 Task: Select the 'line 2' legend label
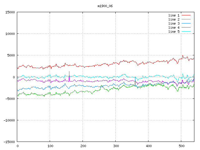point(174,19)
